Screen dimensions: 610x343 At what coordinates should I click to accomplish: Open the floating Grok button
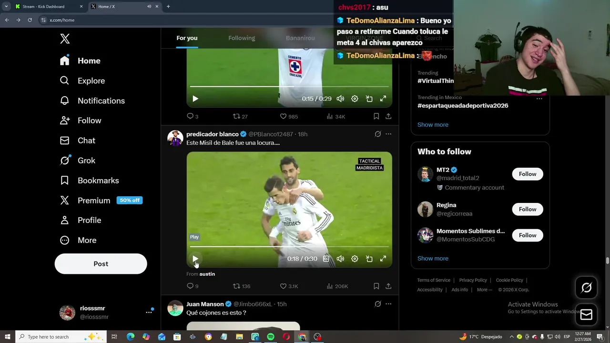pyautogui.click(x=586, y=287)
